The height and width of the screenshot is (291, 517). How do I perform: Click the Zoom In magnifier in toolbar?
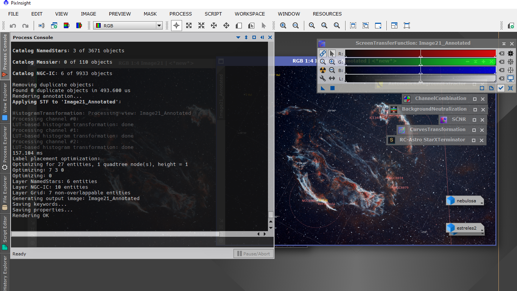pyautogui.click(x=283, y=26)
